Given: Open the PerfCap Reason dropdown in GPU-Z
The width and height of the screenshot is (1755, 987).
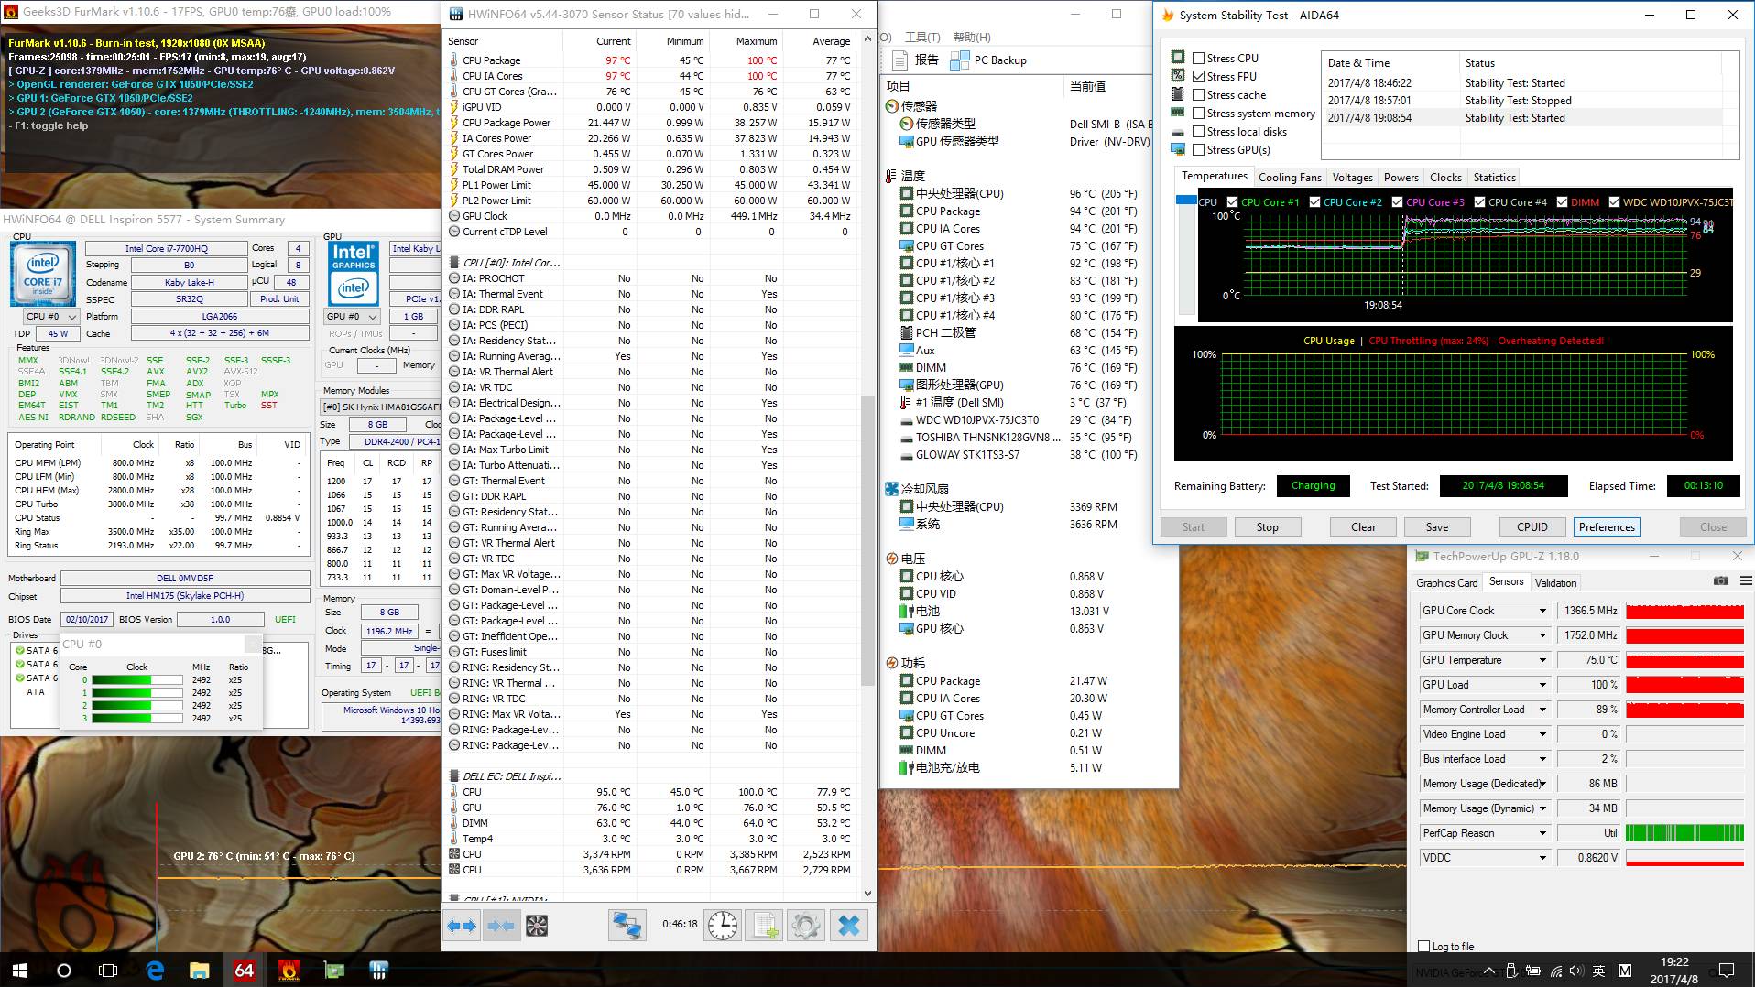Looking at the screenshot, I should 1542,833.
